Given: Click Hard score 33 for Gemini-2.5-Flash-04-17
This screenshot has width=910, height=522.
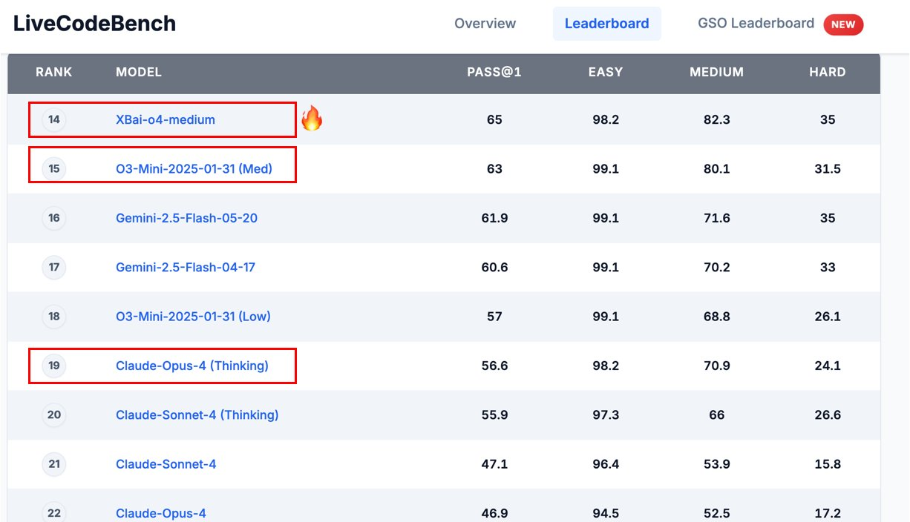Looking at the screenshot, I should point(828,267).
